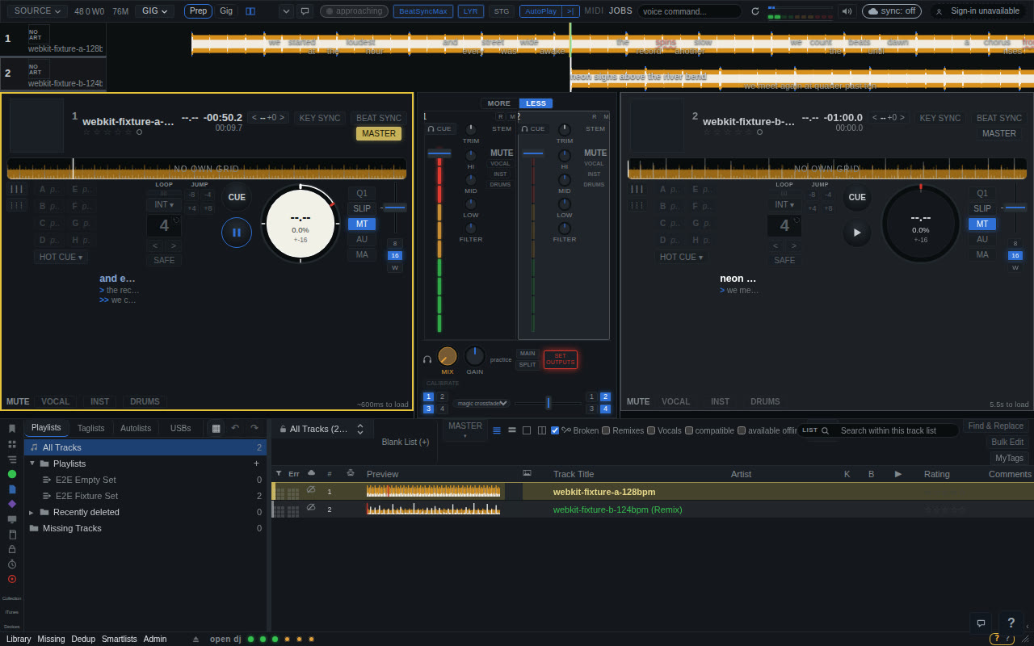Image resolution: width=1034 pixels, height=646 pixels.
Task: Click the refresh icon beside voice command
Action: pos(755,11)
